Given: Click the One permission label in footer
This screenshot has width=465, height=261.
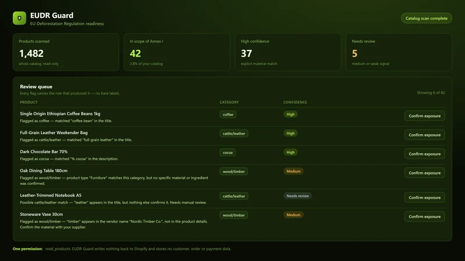Looking at the screenshot, I should 27,249.
